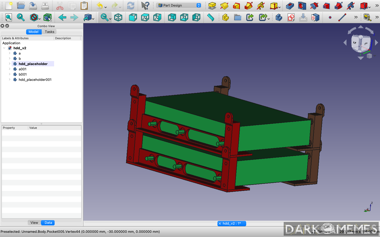Switch to the left view

click(196, 18)
